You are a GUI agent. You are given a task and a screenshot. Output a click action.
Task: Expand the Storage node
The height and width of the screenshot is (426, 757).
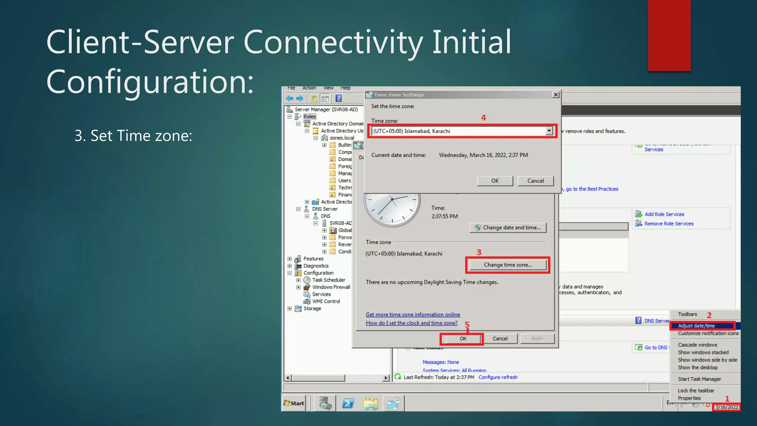290,308
